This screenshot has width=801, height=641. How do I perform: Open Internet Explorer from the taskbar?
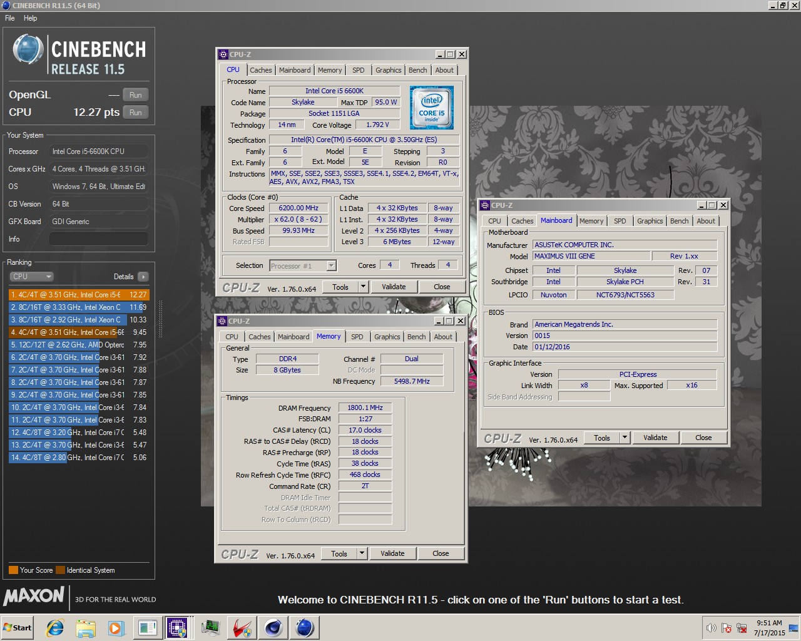coord(55,628)
